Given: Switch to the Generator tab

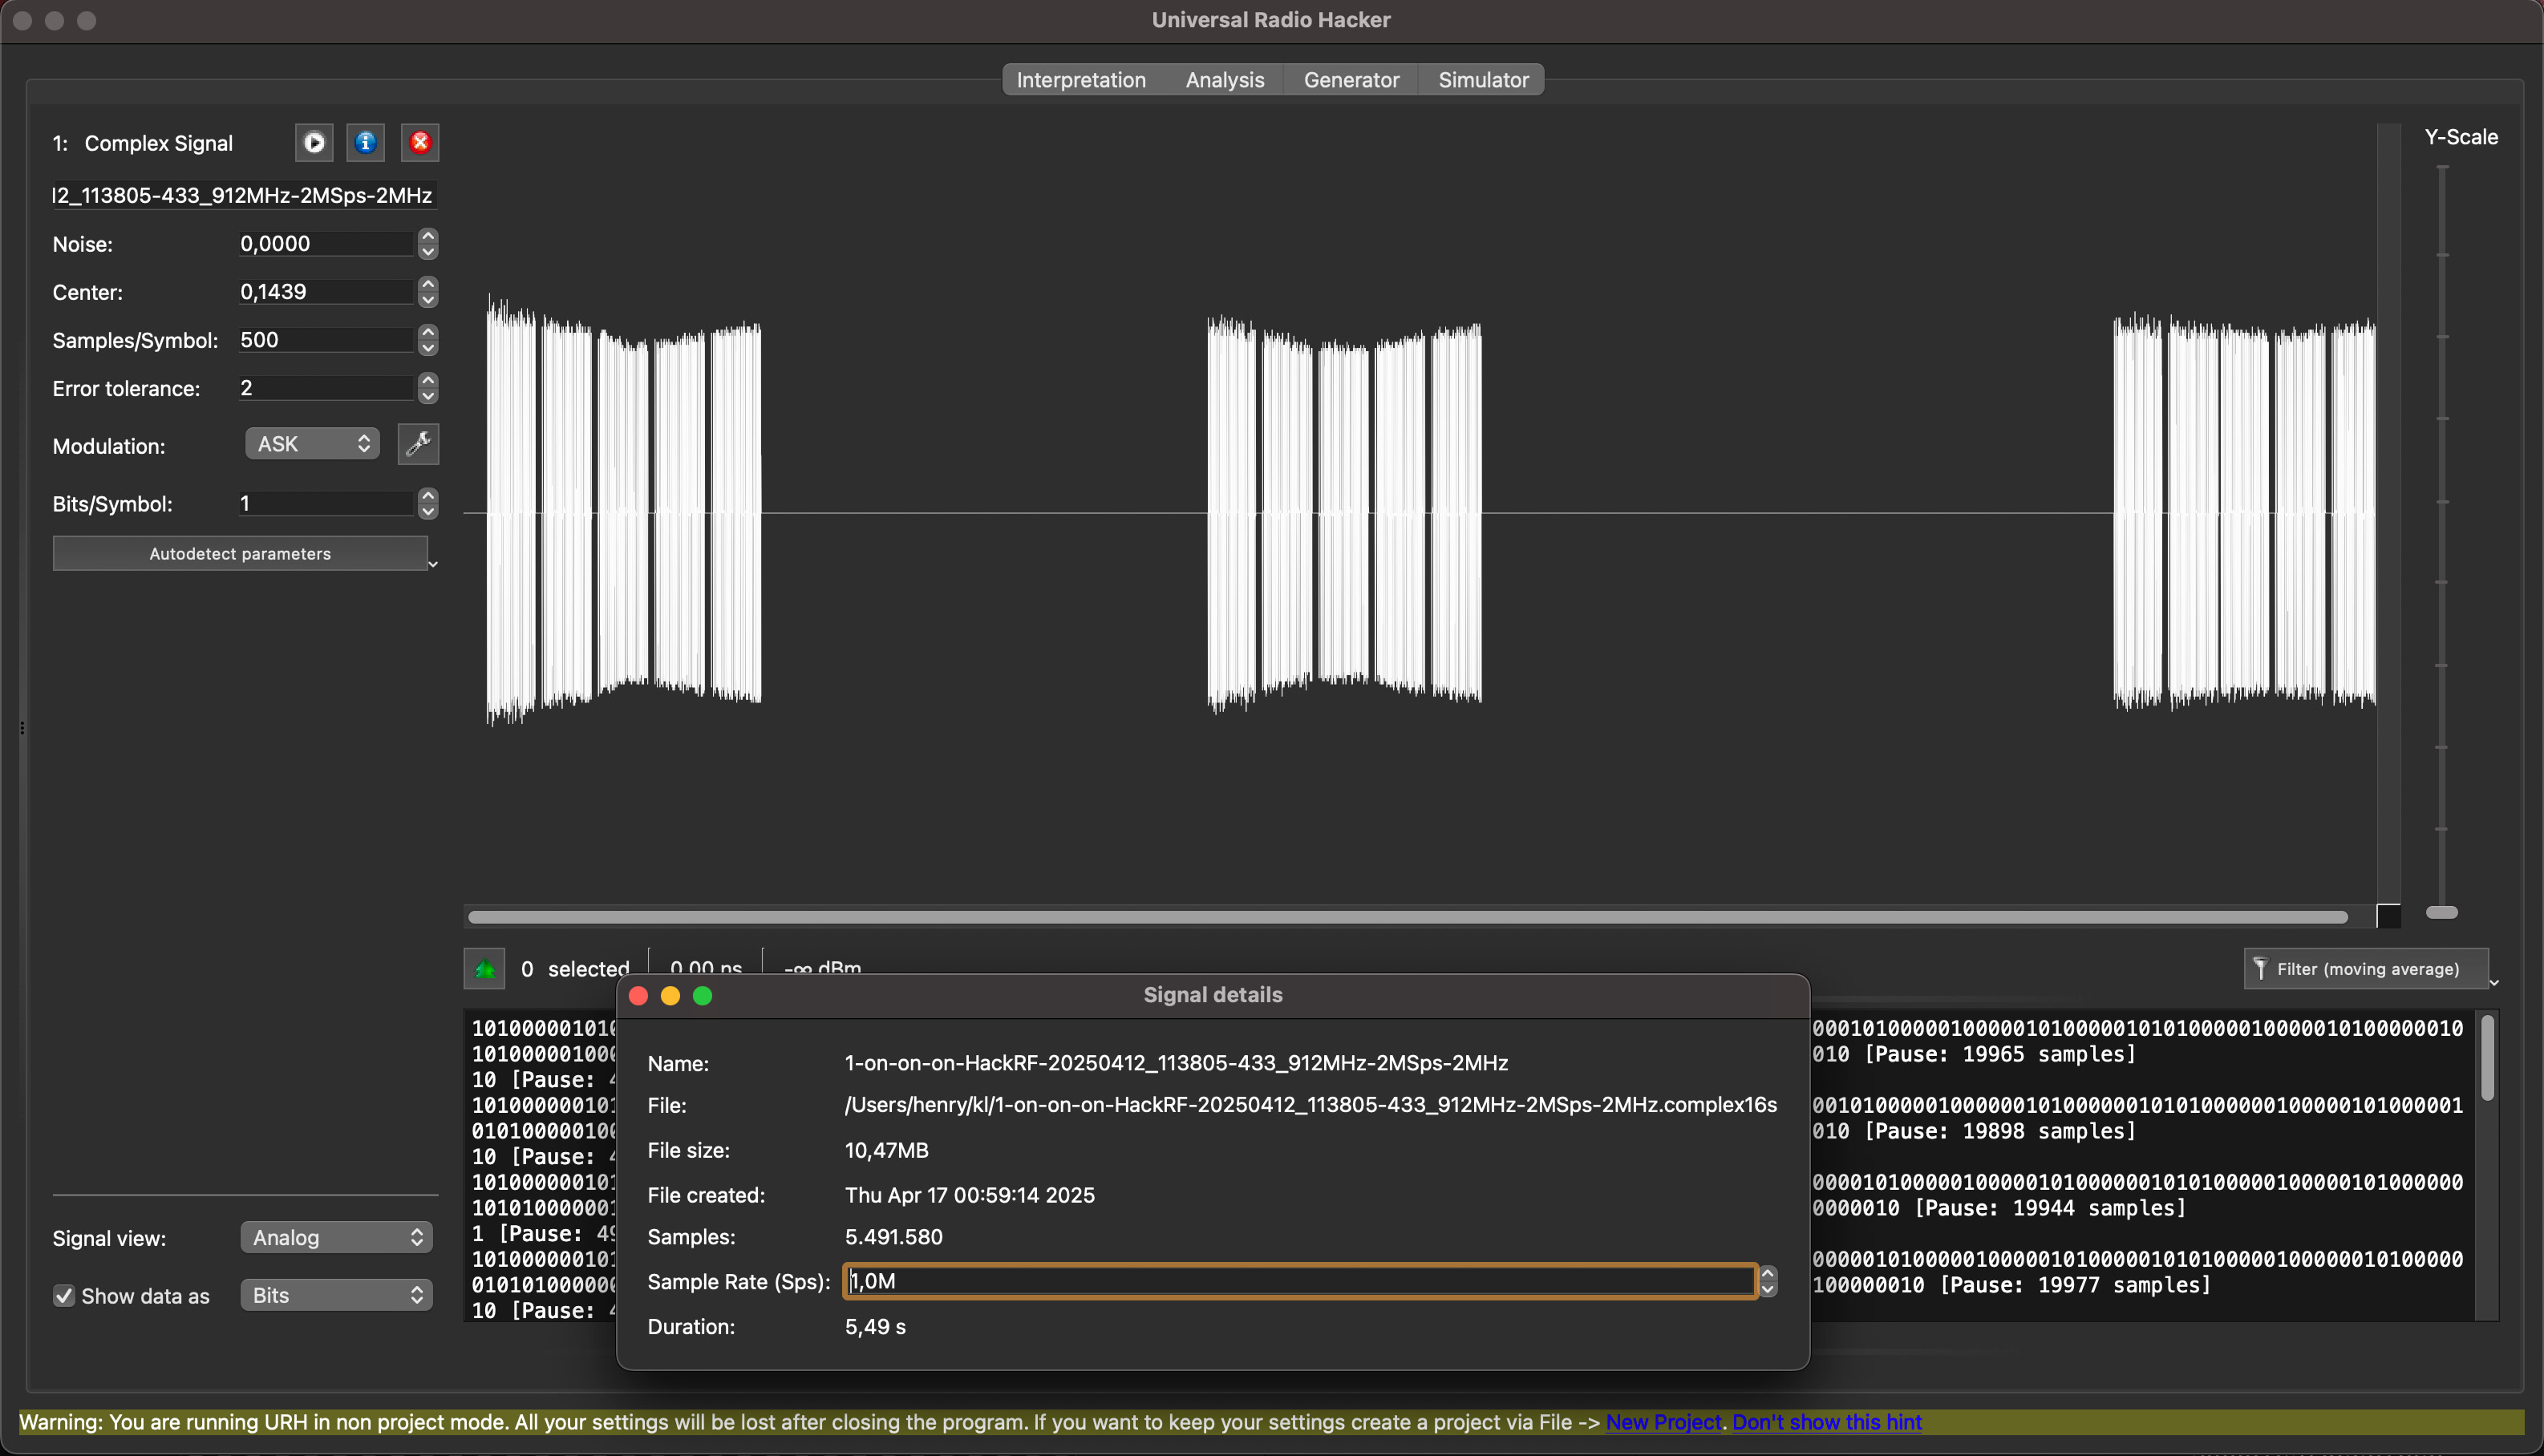Looking at the screenshot, I should click(1351, 80).
